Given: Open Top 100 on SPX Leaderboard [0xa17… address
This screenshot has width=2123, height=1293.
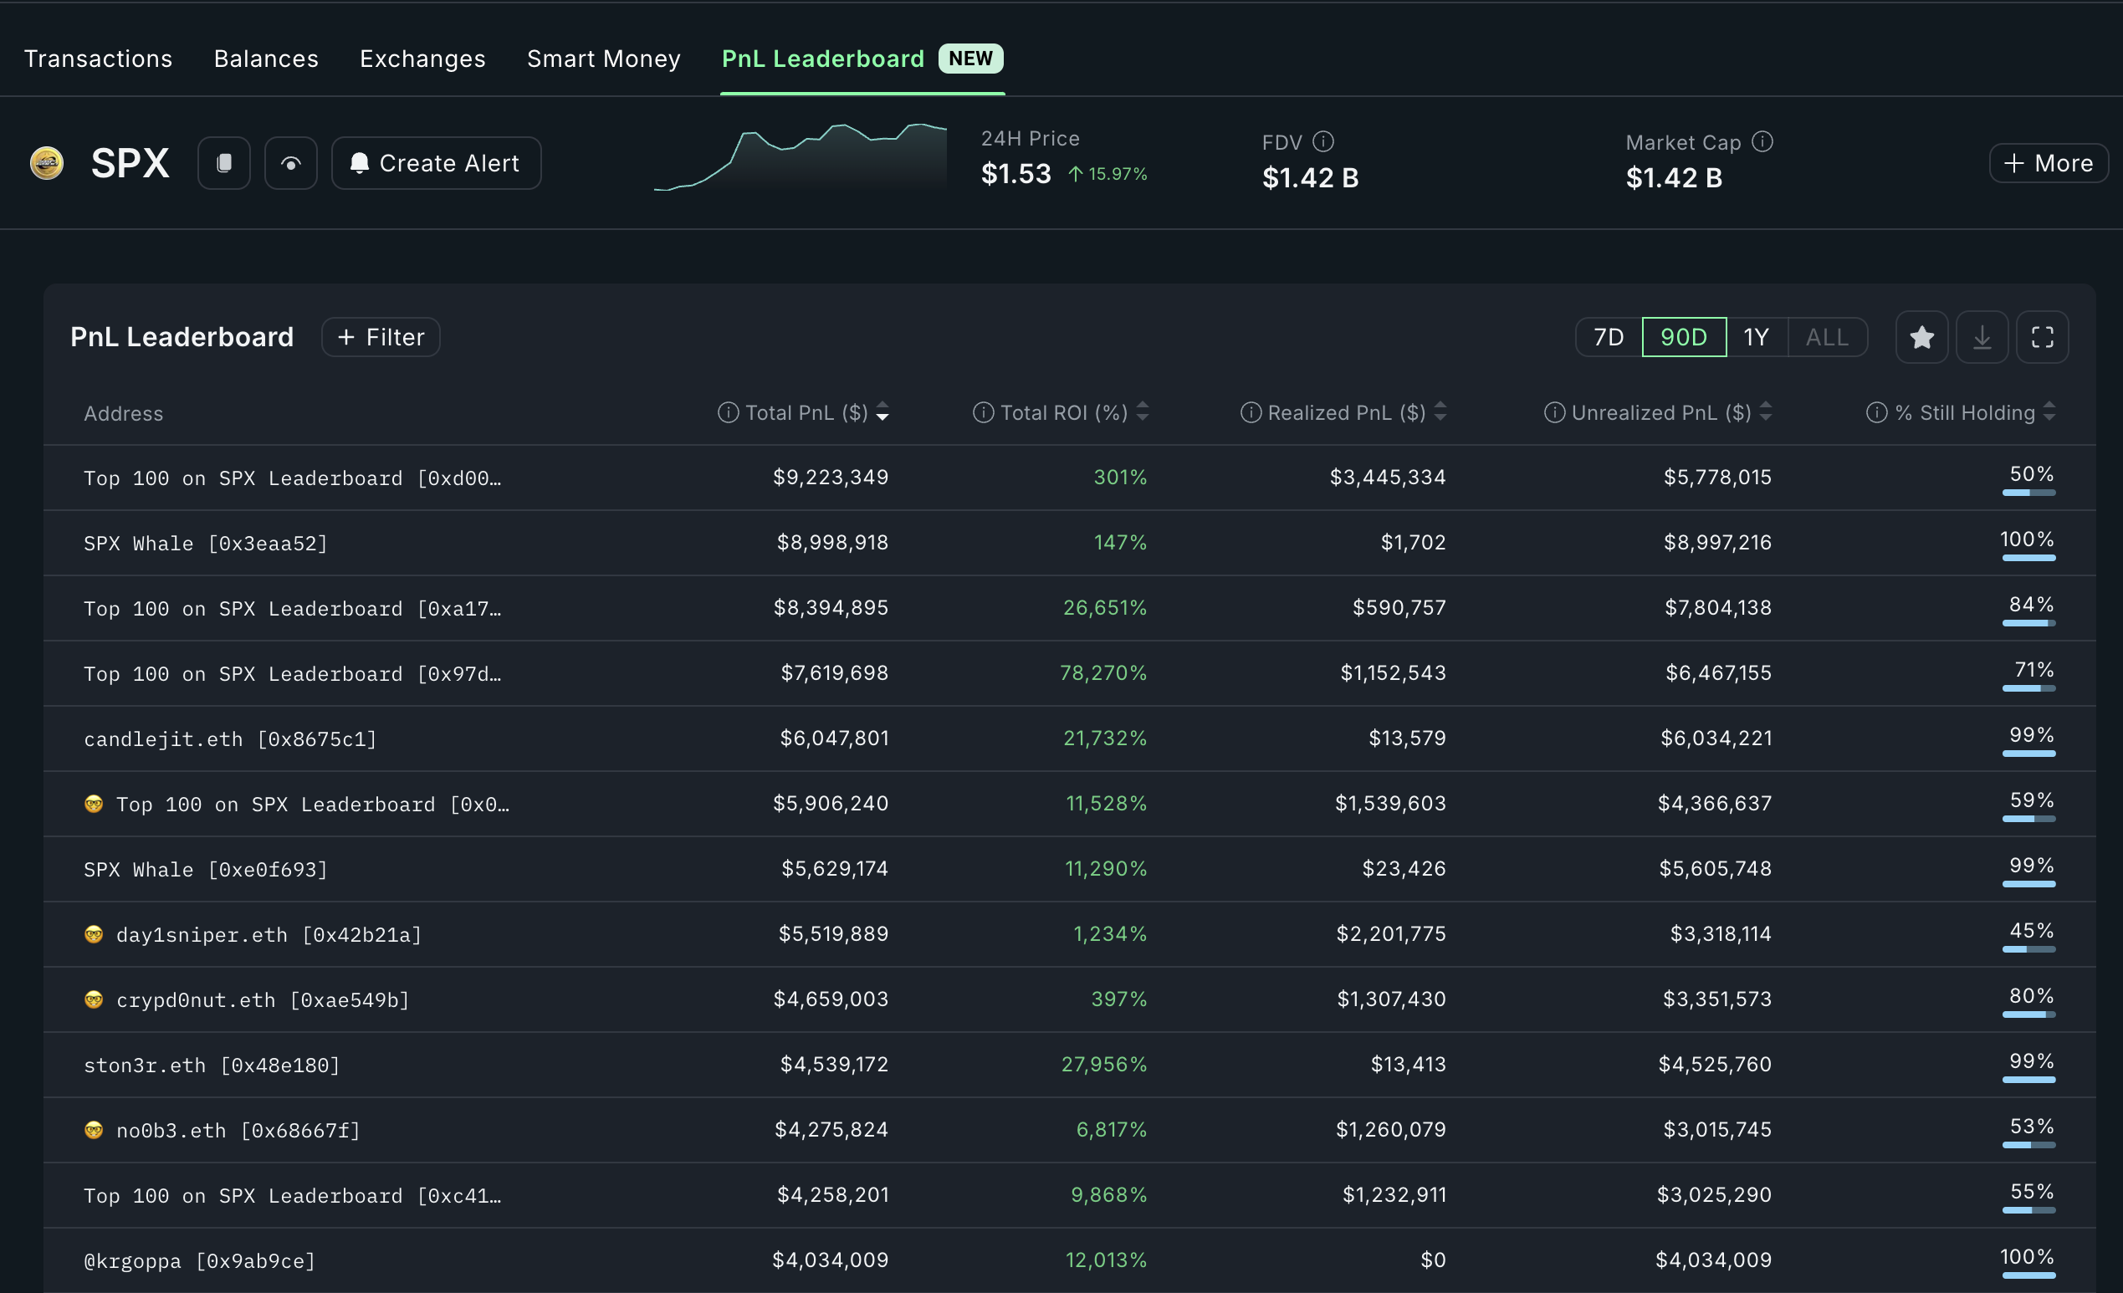Looking at the screenshot, I should [x=292, y=609].
